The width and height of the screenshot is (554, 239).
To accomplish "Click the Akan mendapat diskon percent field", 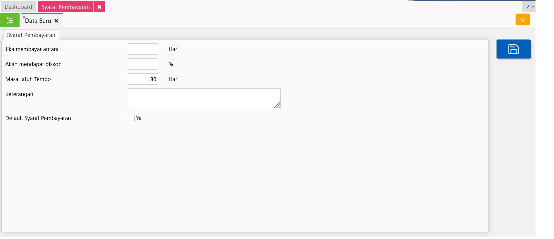I will pos(143,64).
